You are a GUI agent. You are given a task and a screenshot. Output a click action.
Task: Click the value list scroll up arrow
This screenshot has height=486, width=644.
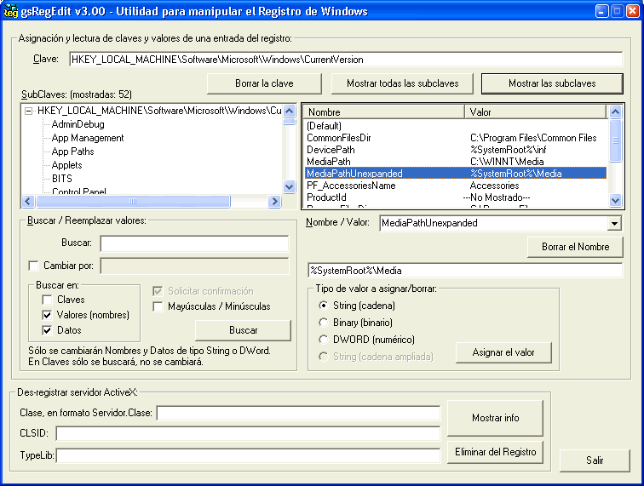click(615, 111)
